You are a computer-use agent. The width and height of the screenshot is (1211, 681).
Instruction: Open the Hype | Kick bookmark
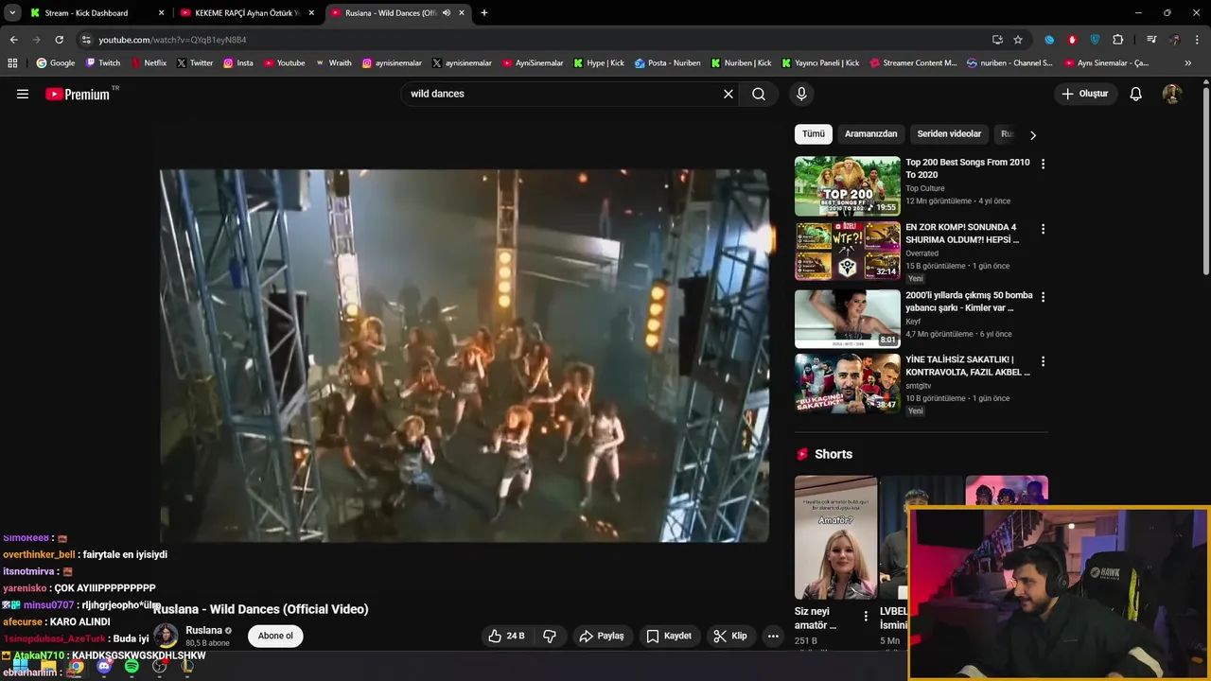[598, 63]
